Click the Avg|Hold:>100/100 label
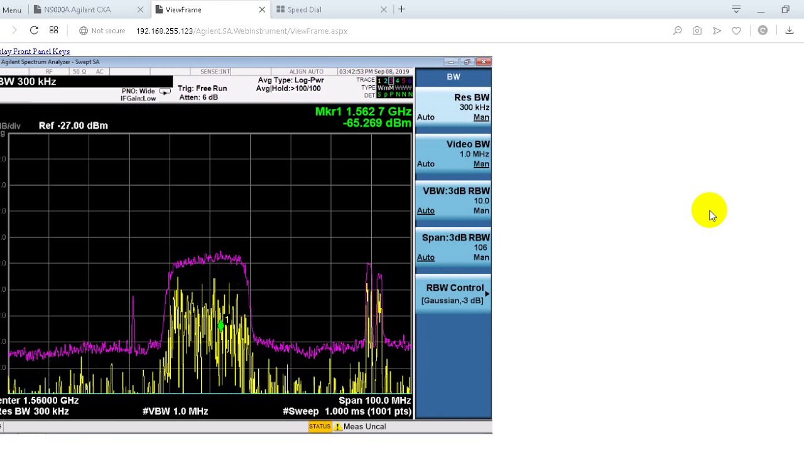The image size is (804, 452). point(288,89)
